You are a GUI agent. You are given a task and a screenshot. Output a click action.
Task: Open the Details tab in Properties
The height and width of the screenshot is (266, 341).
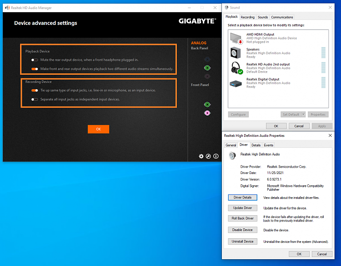pos(256,145)
